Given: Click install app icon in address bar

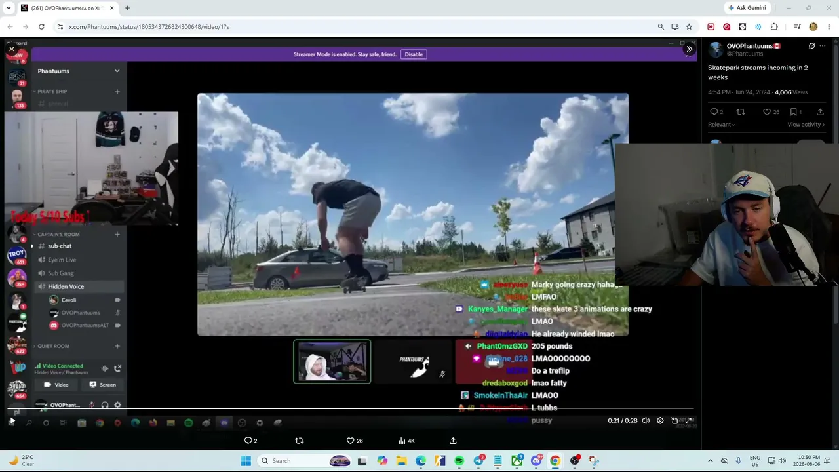Looking at the screenshot, I should click(x=675, y=27).
